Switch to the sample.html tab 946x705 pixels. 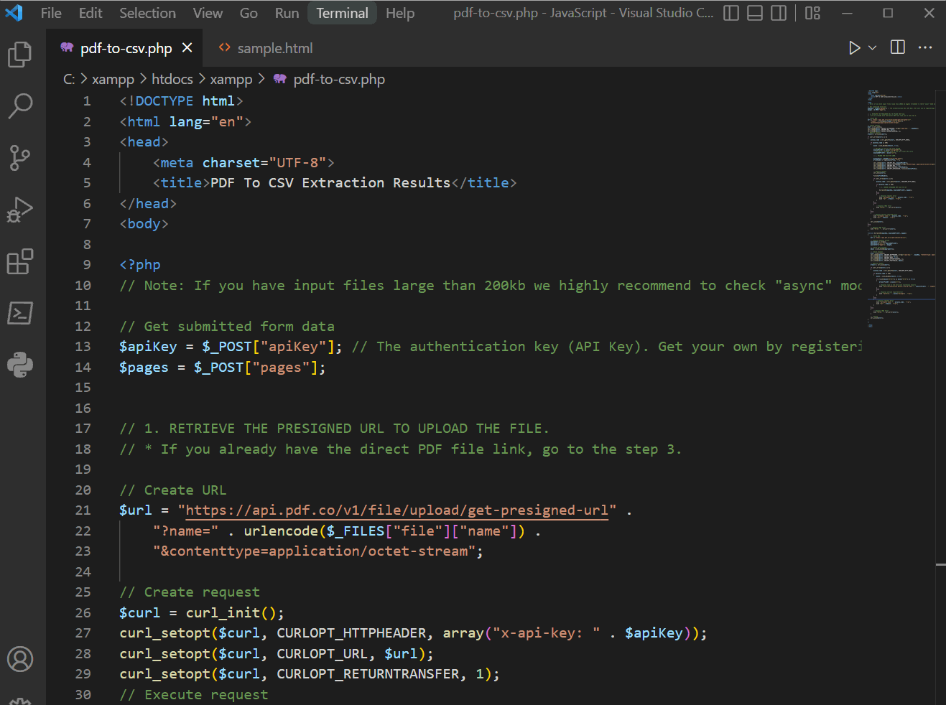pos(266,48)
